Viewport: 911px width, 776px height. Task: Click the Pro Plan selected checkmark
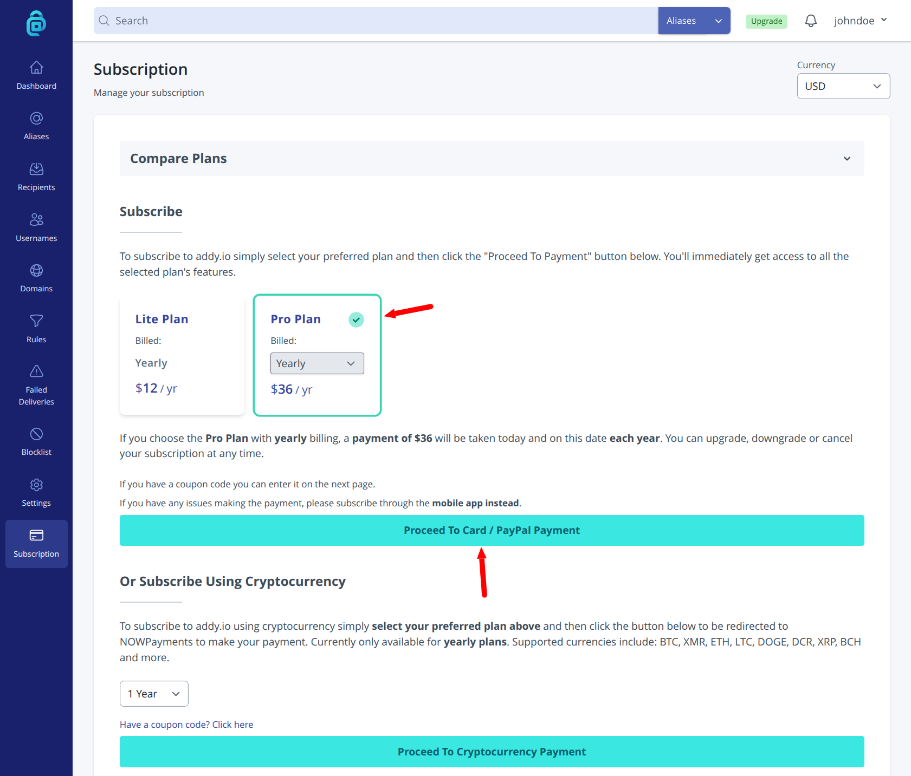point(356,319)
